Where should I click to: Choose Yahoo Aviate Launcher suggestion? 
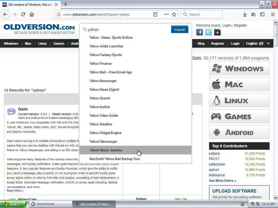coord(135,46)
